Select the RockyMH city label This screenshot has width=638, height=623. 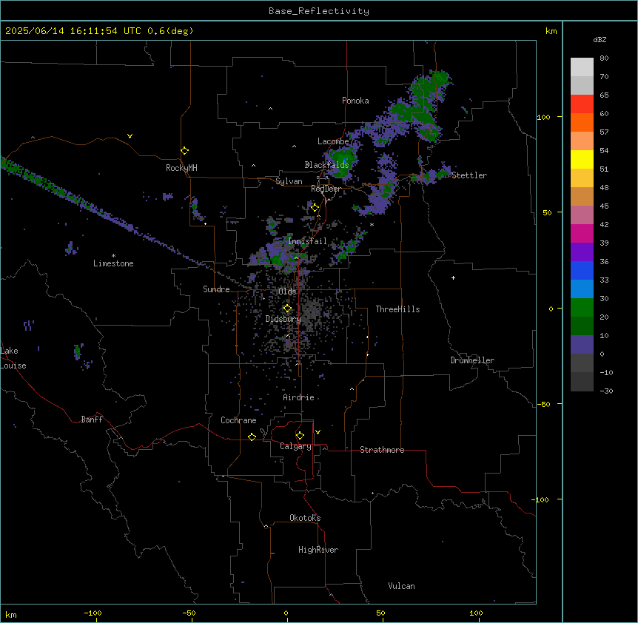181,168
